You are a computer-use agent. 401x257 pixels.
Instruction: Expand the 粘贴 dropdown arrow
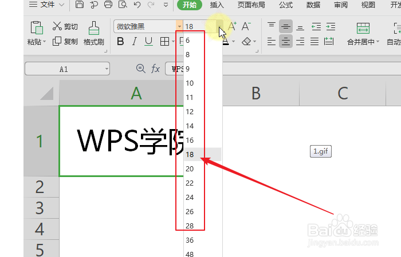click(x=45, y=41)
